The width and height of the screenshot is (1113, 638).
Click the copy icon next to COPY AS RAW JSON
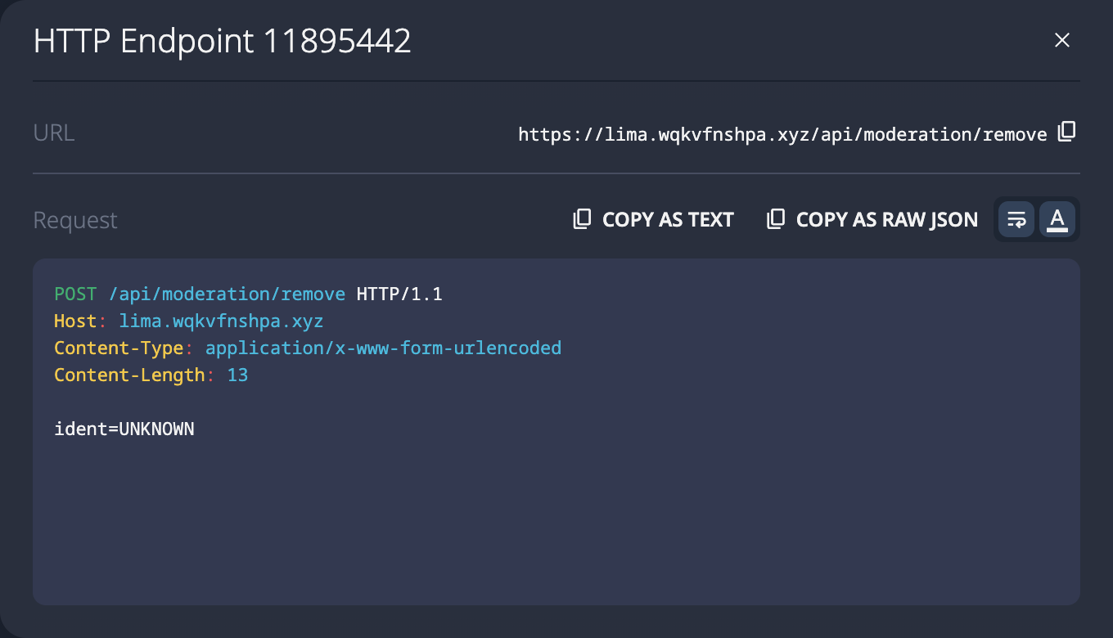coord(775,218)
